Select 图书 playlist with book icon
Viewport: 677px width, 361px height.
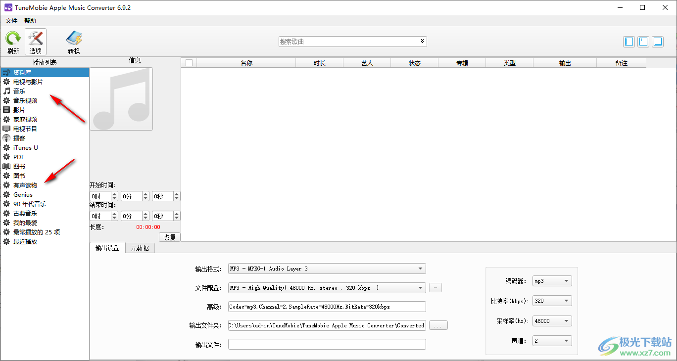(x=45, y=166)
